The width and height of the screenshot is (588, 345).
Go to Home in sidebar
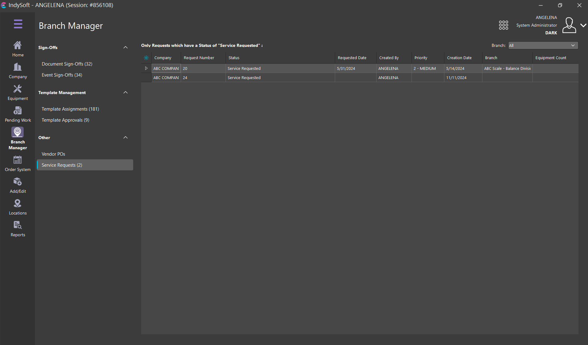tap(18, 49)
